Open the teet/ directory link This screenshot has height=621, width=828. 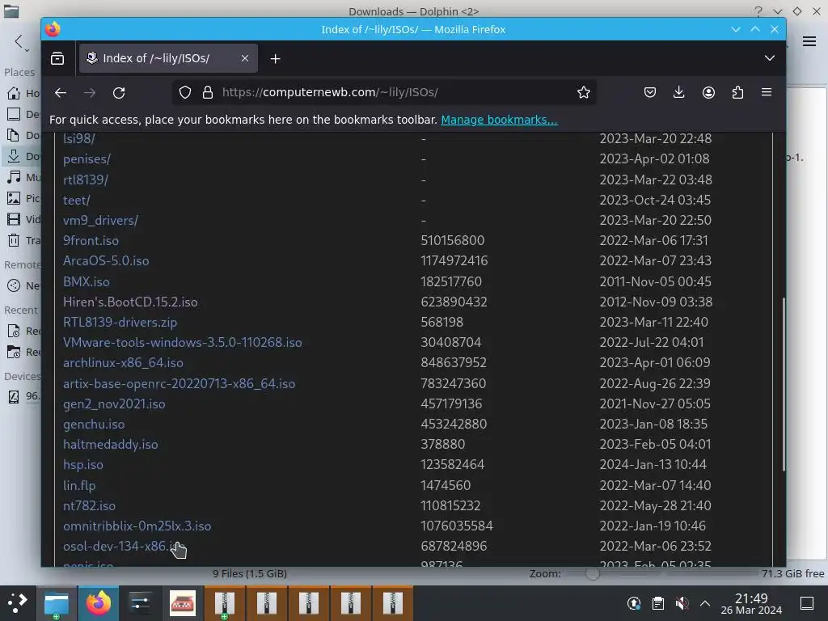pyautogui.click(x=77, y=201)
